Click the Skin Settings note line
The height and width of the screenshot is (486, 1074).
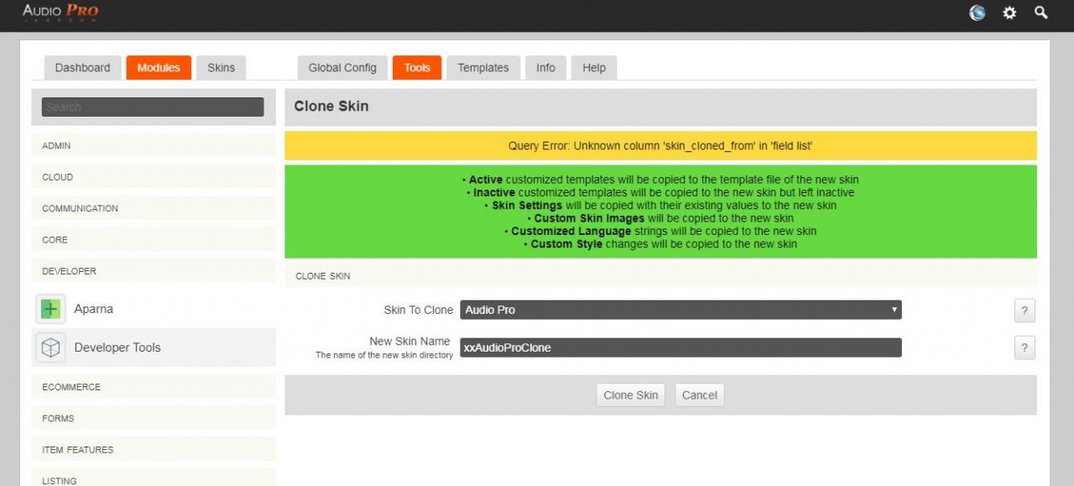[660, 206]
